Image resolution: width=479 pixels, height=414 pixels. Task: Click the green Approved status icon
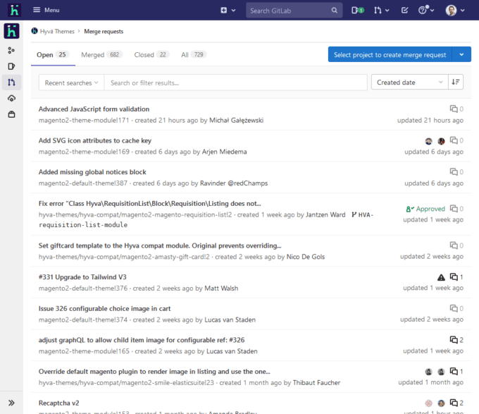point(425,209)
